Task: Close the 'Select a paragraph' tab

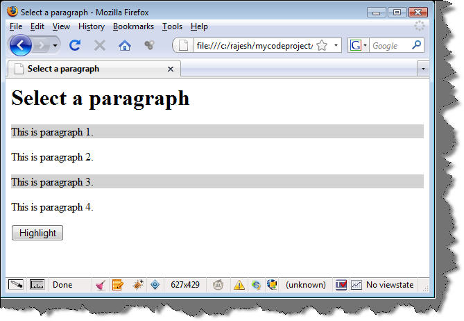Action: 171,69
